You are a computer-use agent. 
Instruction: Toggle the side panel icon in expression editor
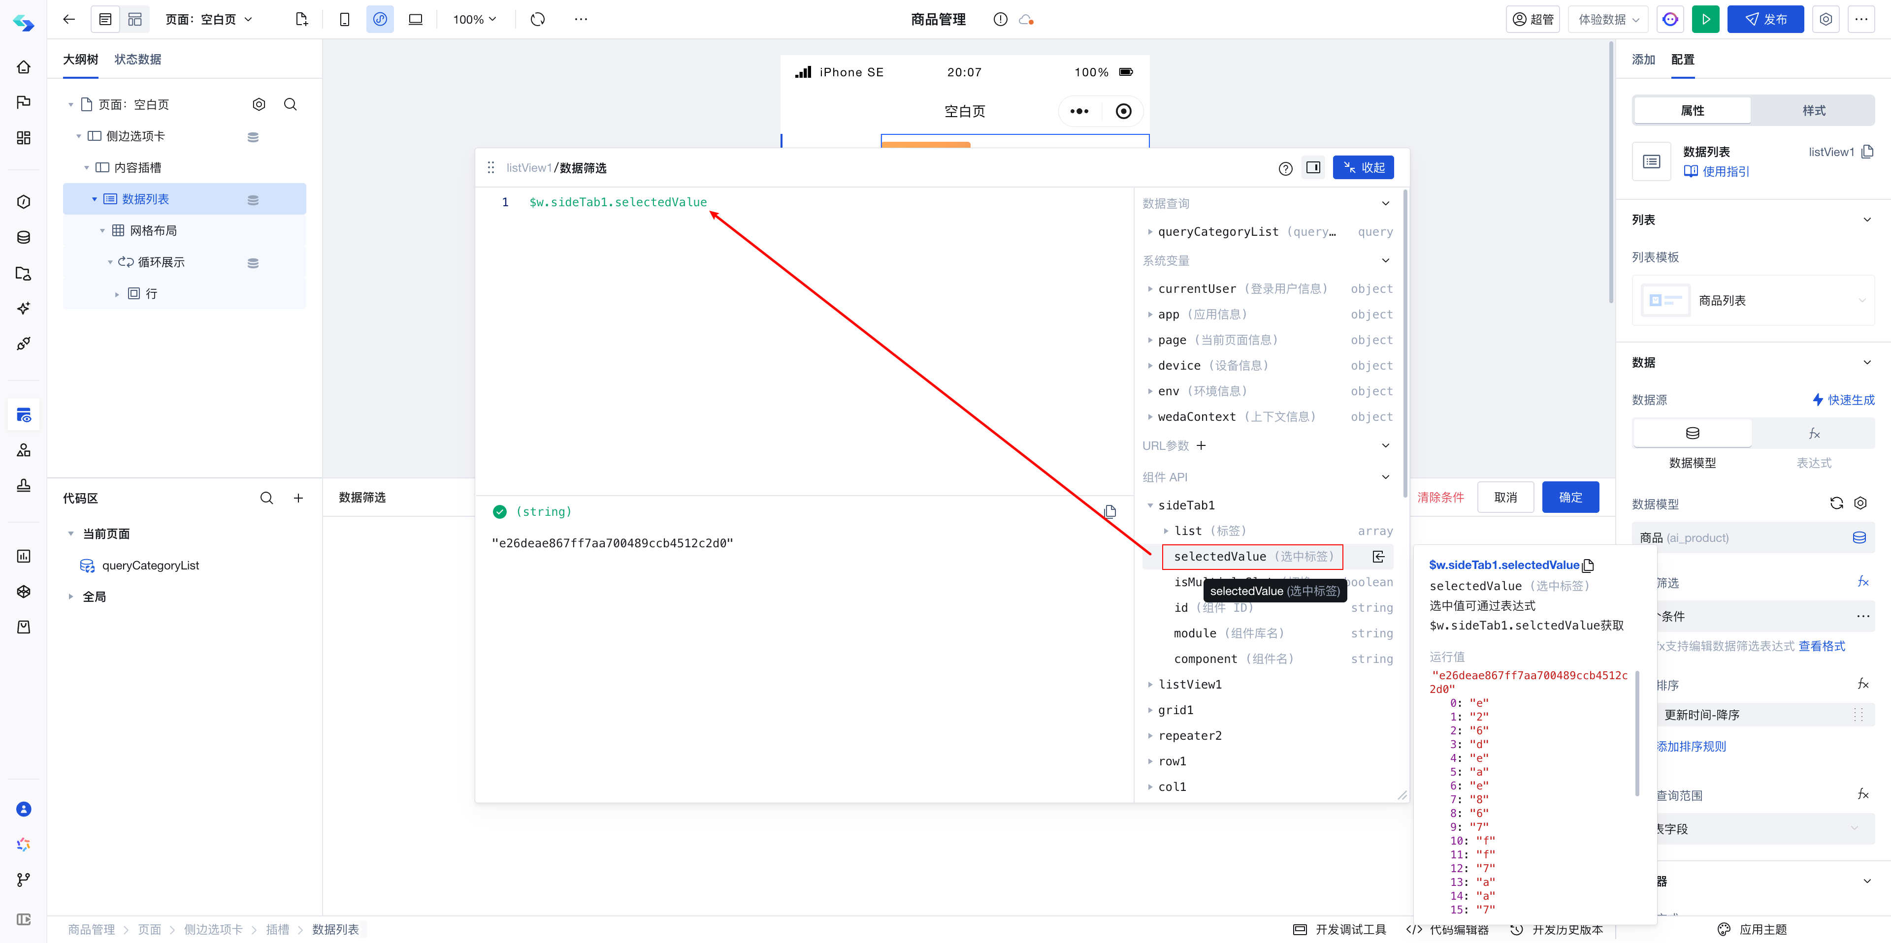tap(1312, 168)
